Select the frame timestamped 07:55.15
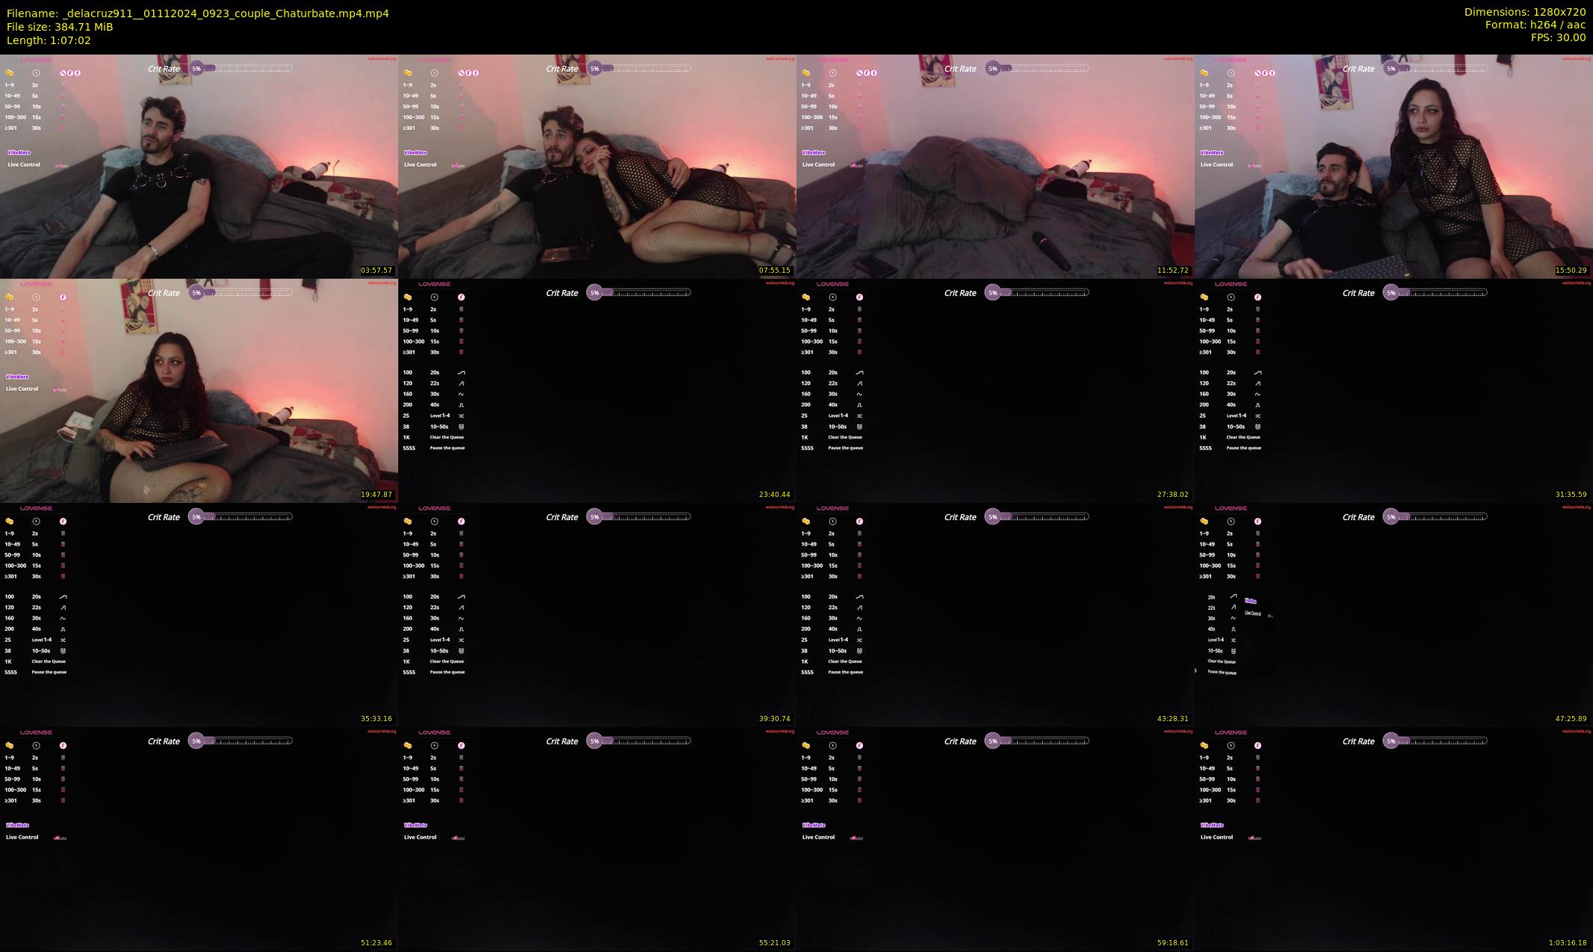The height and width of the screenshot is (952, 1593). tap(597, 166)
